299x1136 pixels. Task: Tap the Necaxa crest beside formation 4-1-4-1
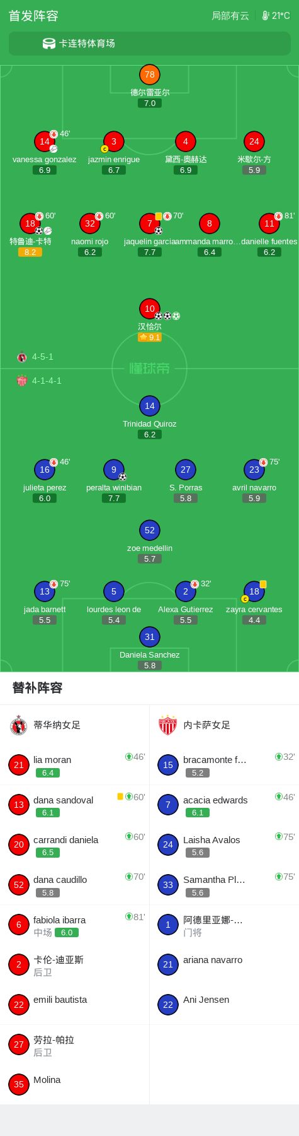(x=22, y=381)
